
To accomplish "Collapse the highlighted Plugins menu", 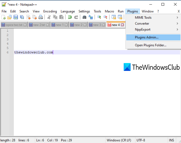I will (x=133, y=11).
